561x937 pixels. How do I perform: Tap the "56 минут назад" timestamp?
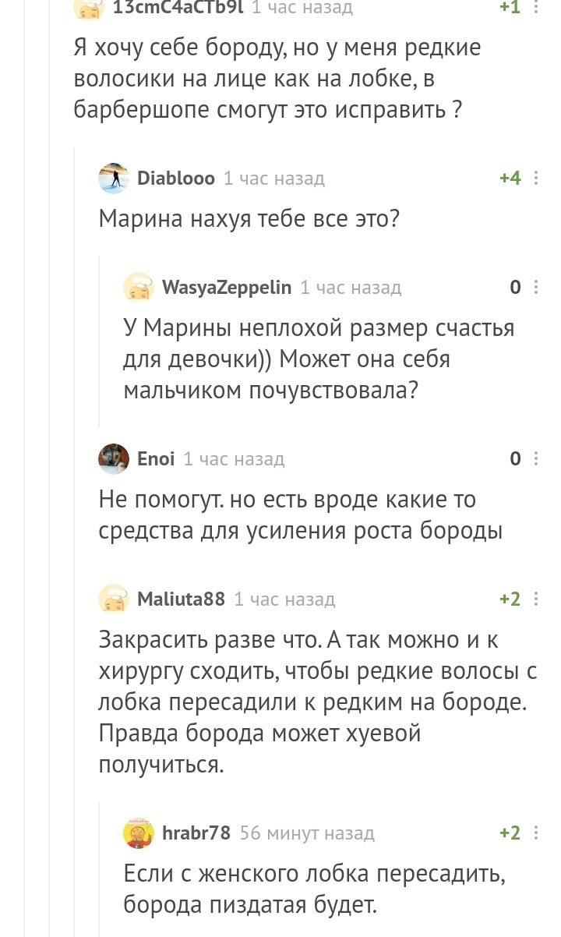click(x=307, y=833)
